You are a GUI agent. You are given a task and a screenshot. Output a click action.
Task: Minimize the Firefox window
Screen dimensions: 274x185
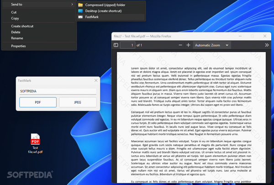pos(240,36)
